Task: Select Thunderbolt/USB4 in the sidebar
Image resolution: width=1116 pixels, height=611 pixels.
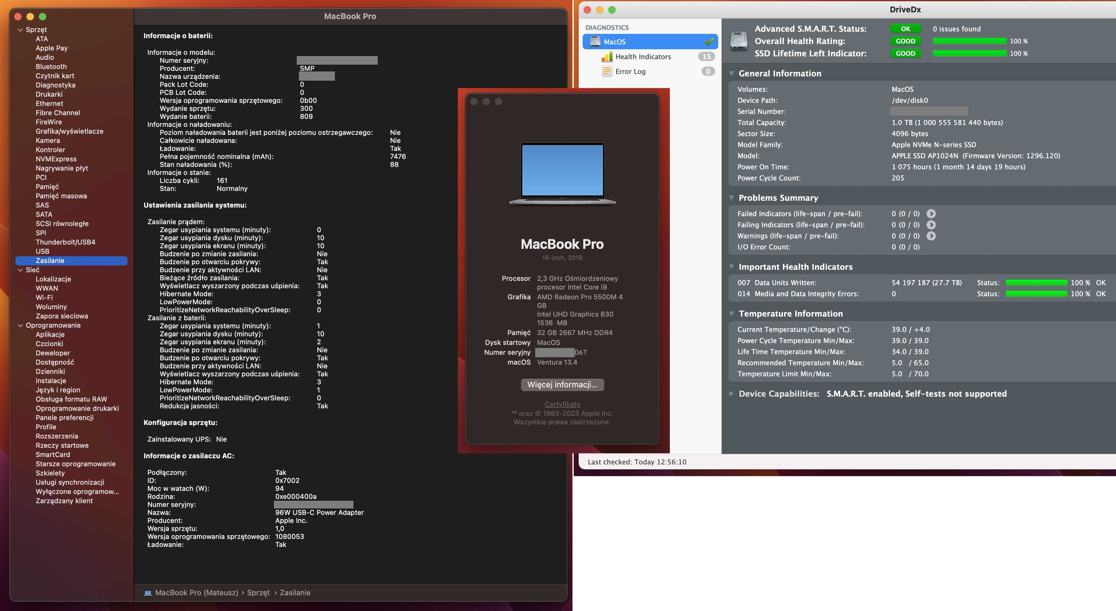Action: 65,242
